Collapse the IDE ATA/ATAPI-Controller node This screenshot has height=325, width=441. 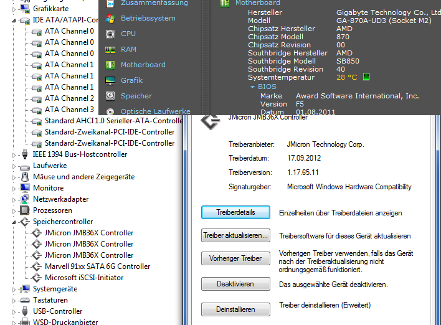(14, 21)
